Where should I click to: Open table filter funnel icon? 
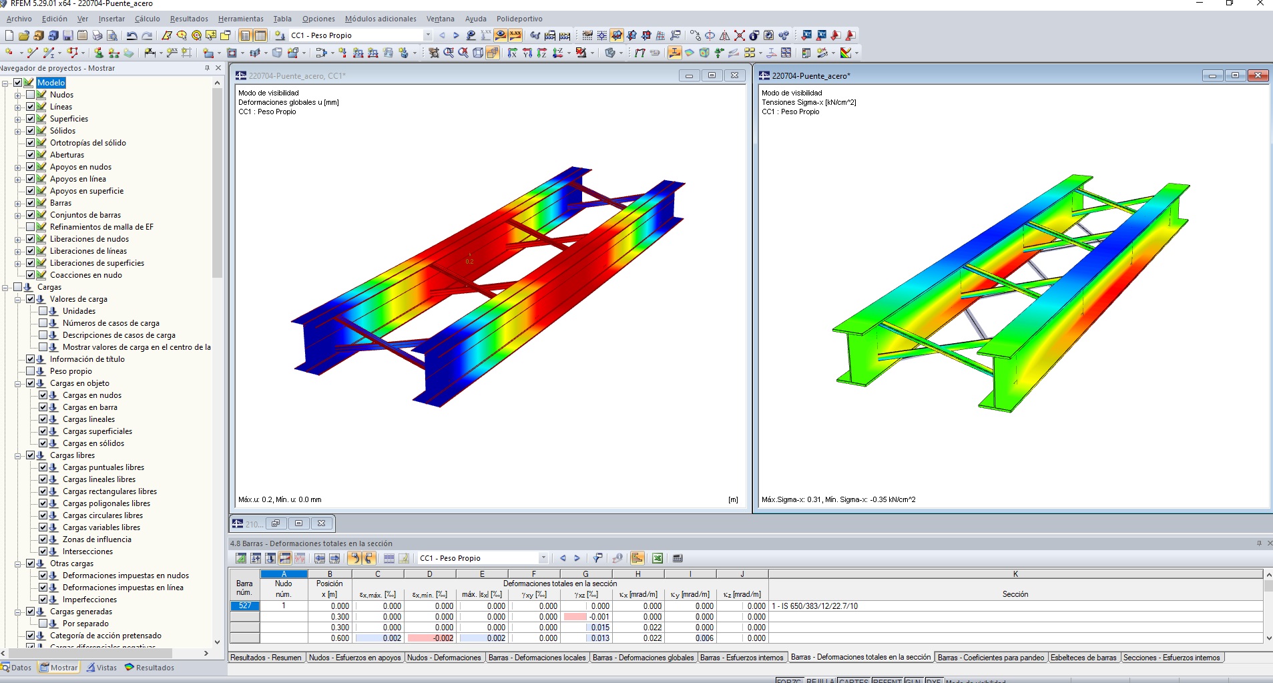(x=598, y=558)
